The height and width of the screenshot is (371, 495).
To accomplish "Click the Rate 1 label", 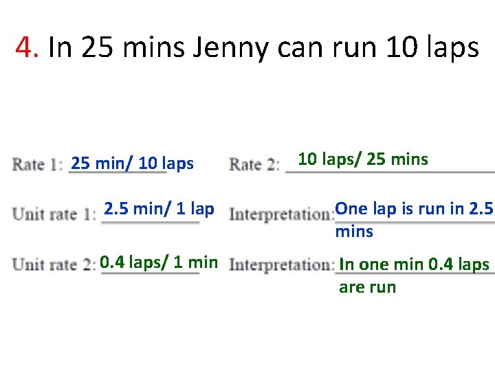I will [37, 164].
